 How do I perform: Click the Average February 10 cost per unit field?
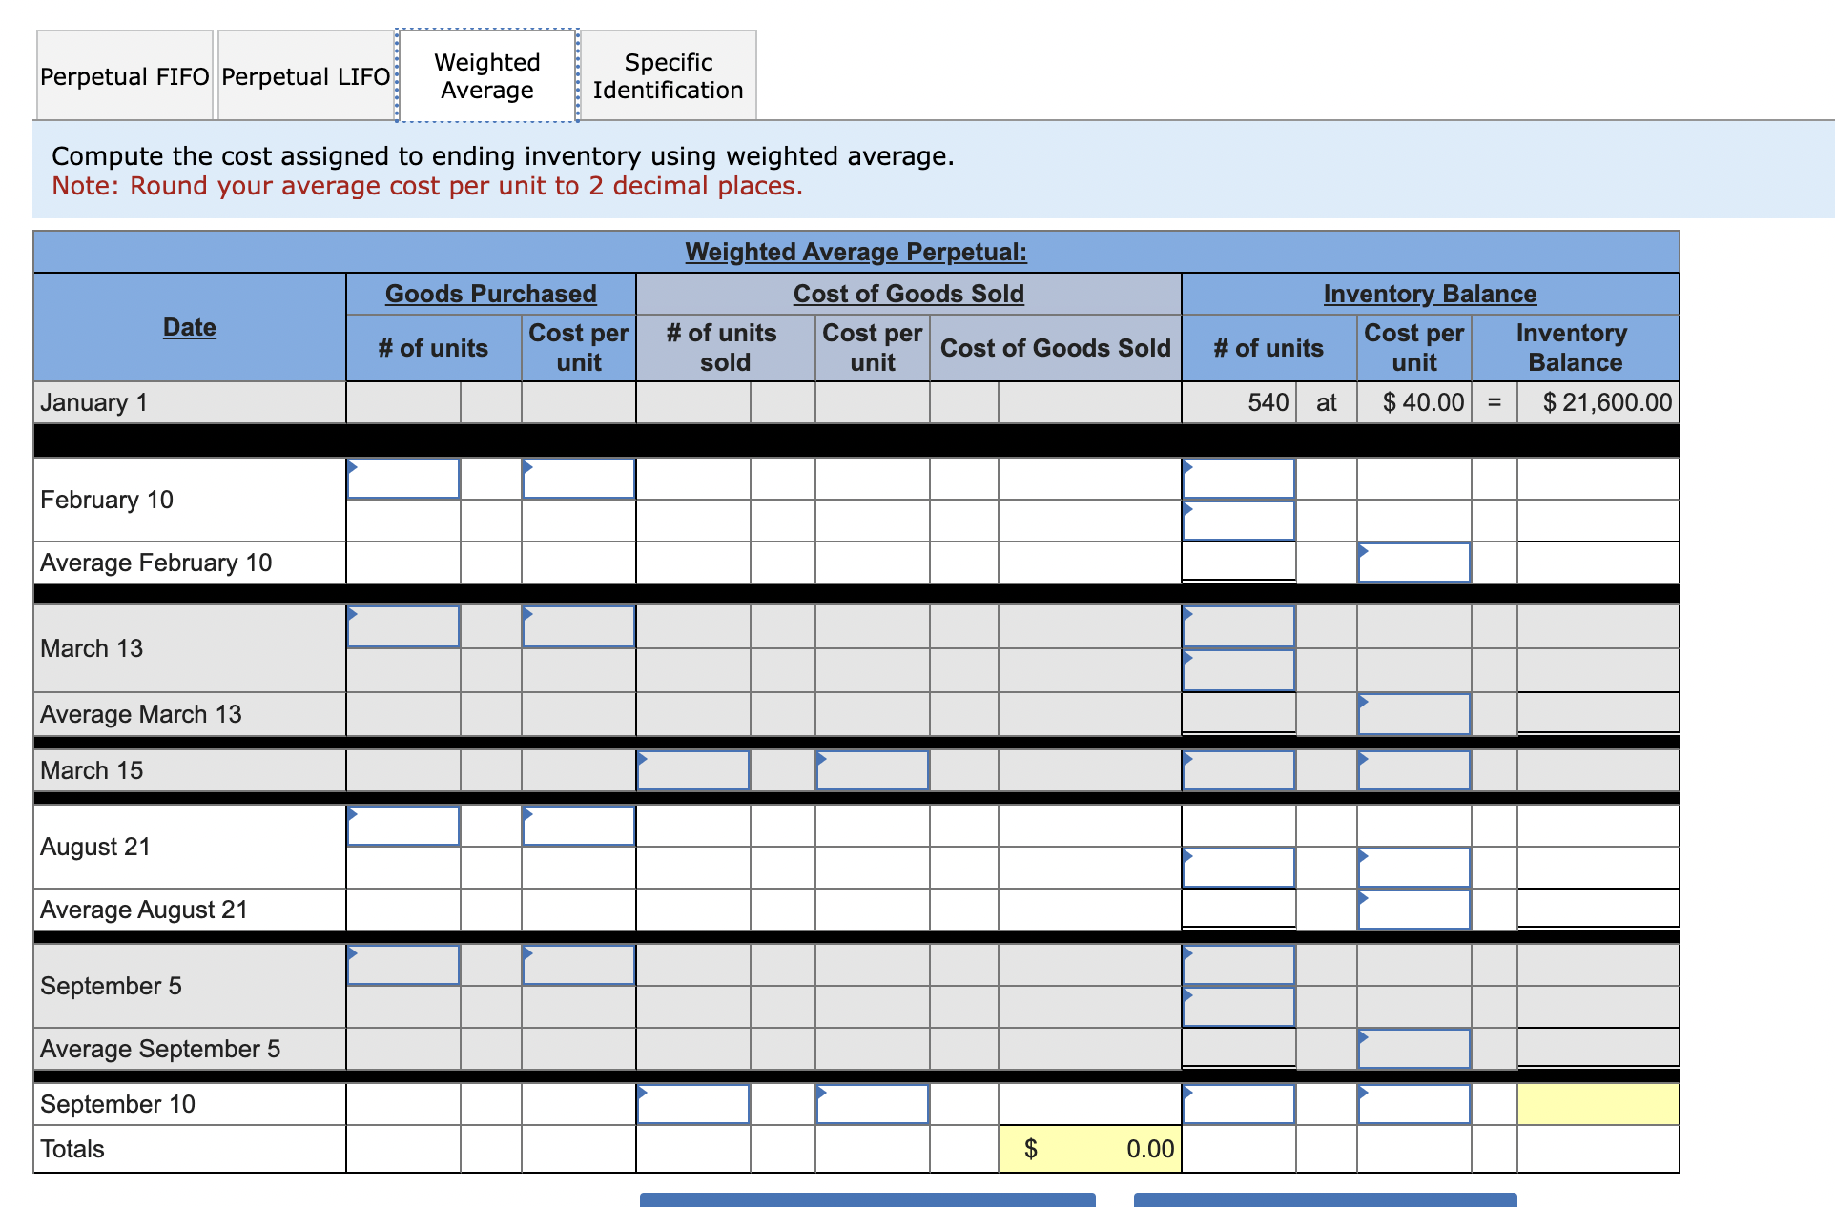pos(1414,562)
